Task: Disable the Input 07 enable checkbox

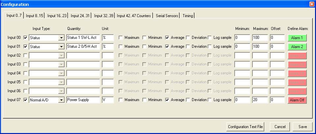Action: click(x=26, y=100)
